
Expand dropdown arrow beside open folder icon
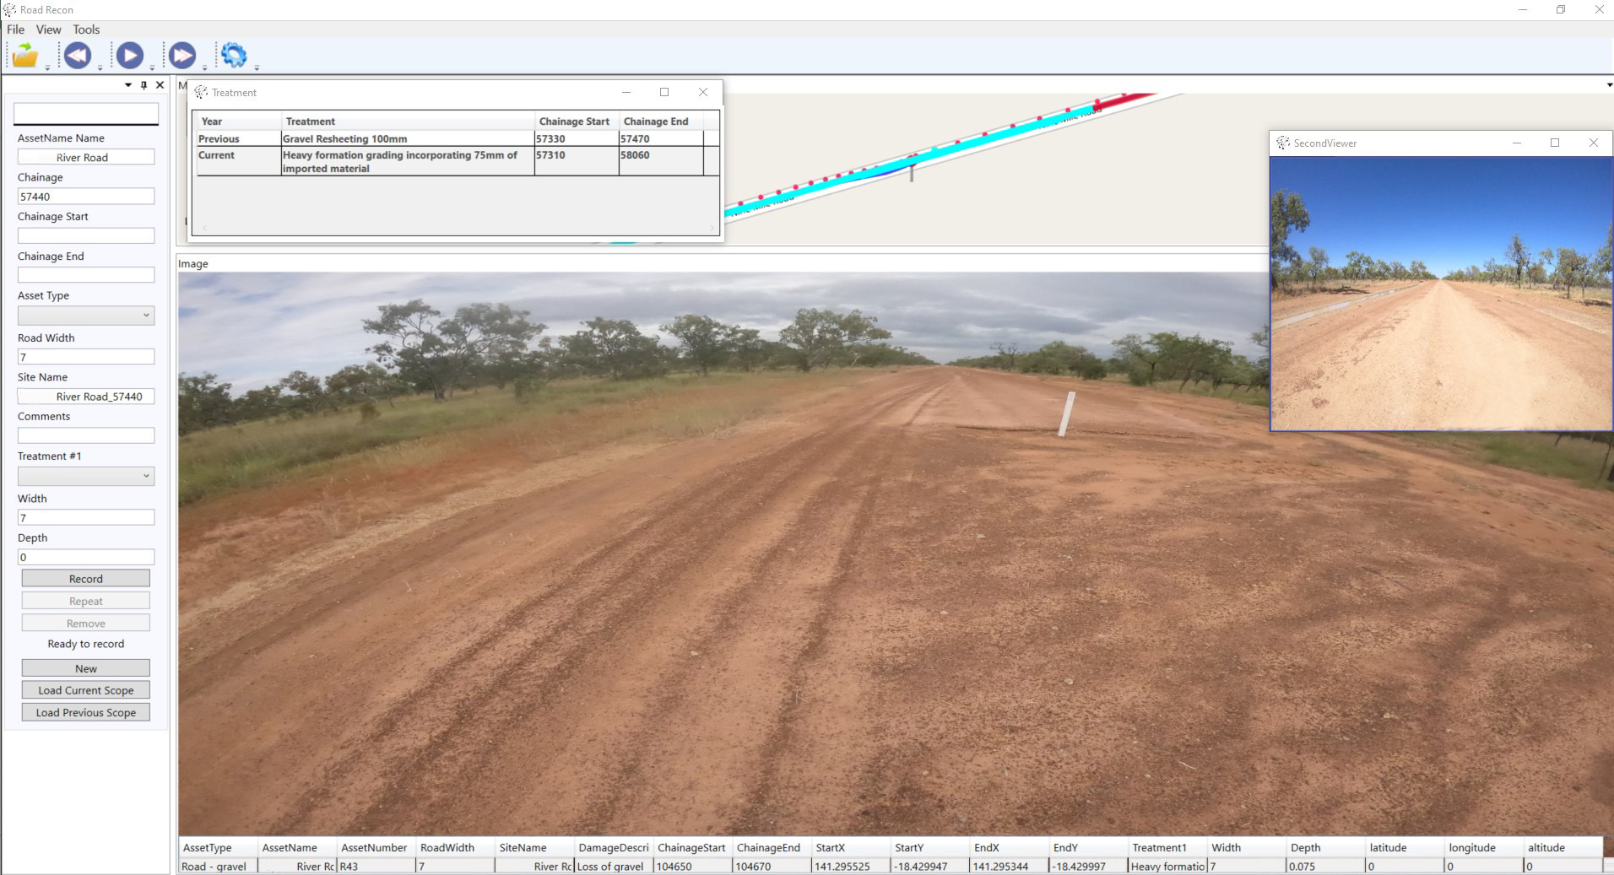point(47,68)
